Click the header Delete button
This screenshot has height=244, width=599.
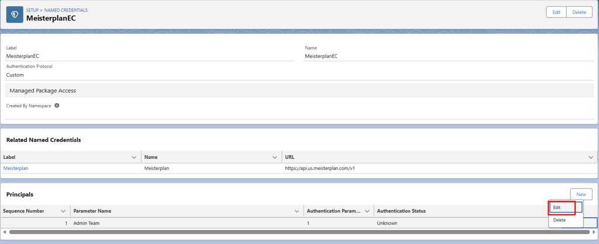[579, 12]
